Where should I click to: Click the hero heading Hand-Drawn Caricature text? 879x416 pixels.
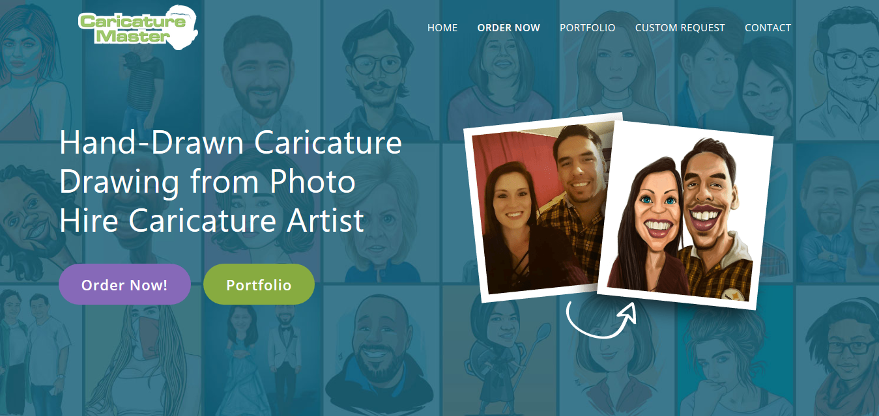click(231, 143)
